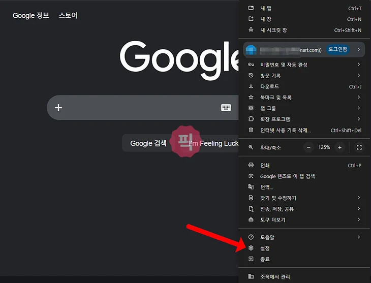Click the new window icon
The height and width of the screenshot is (283, 371).
pos(251,19)
